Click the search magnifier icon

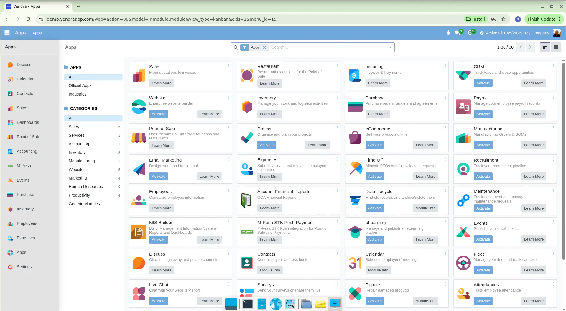236,47
